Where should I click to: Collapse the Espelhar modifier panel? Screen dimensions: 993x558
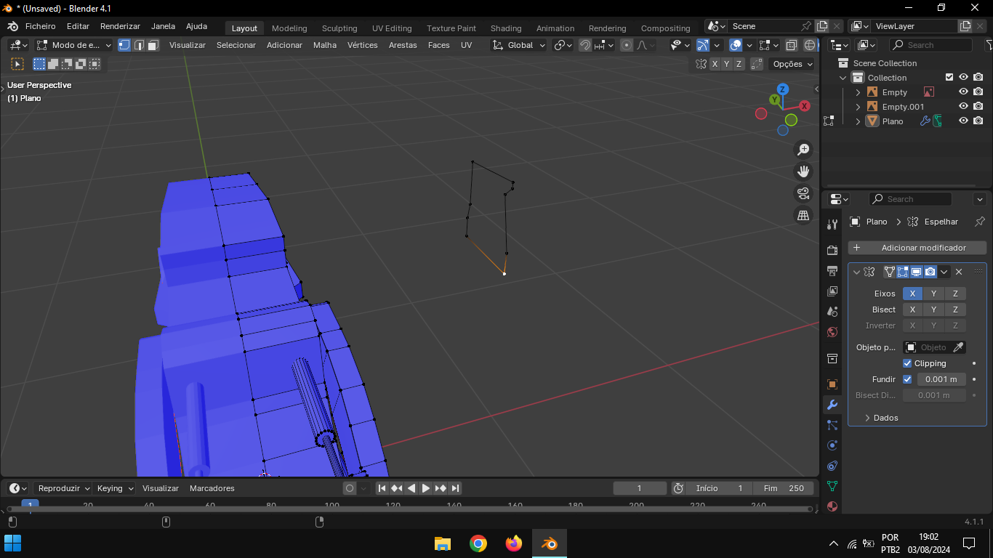pyautogui.click(x=856, y=272)
